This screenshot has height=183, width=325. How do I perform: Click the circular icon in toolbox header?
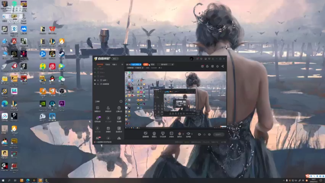point(121,101)
